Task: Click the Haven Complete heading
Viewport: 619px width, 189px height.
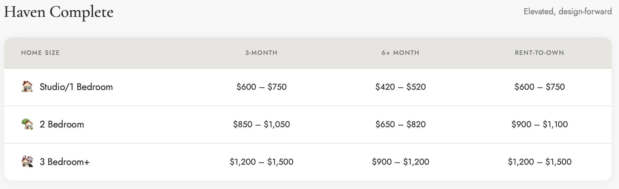Action: point(59,12)
